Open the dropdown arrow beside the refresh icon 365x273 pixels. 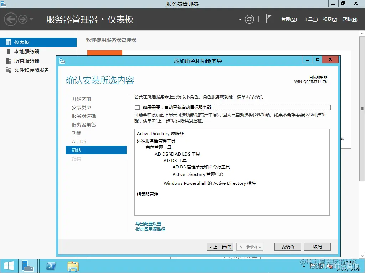point(240,19)
